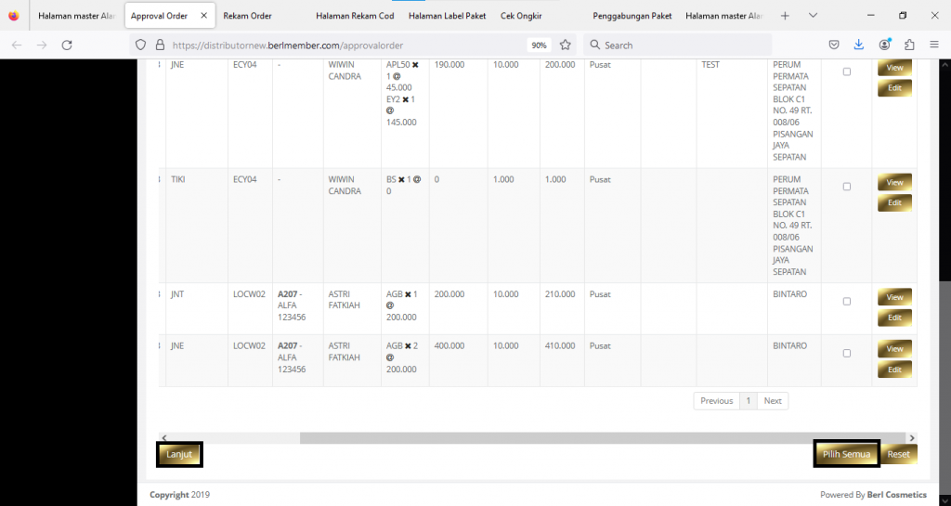Select checkbox for JNE AGB x2 order
Screen dimensions: 951x506
pyautogui.click(x=846, y=354)
